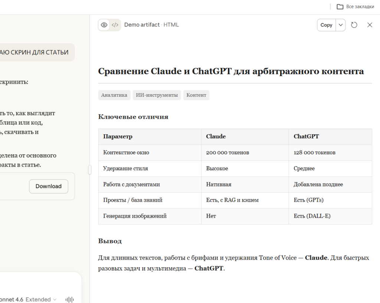The width and height of the screenshot is (380, 303).
Task: Open the Все закладки bookmarks folder
Action: click(355, 7)
